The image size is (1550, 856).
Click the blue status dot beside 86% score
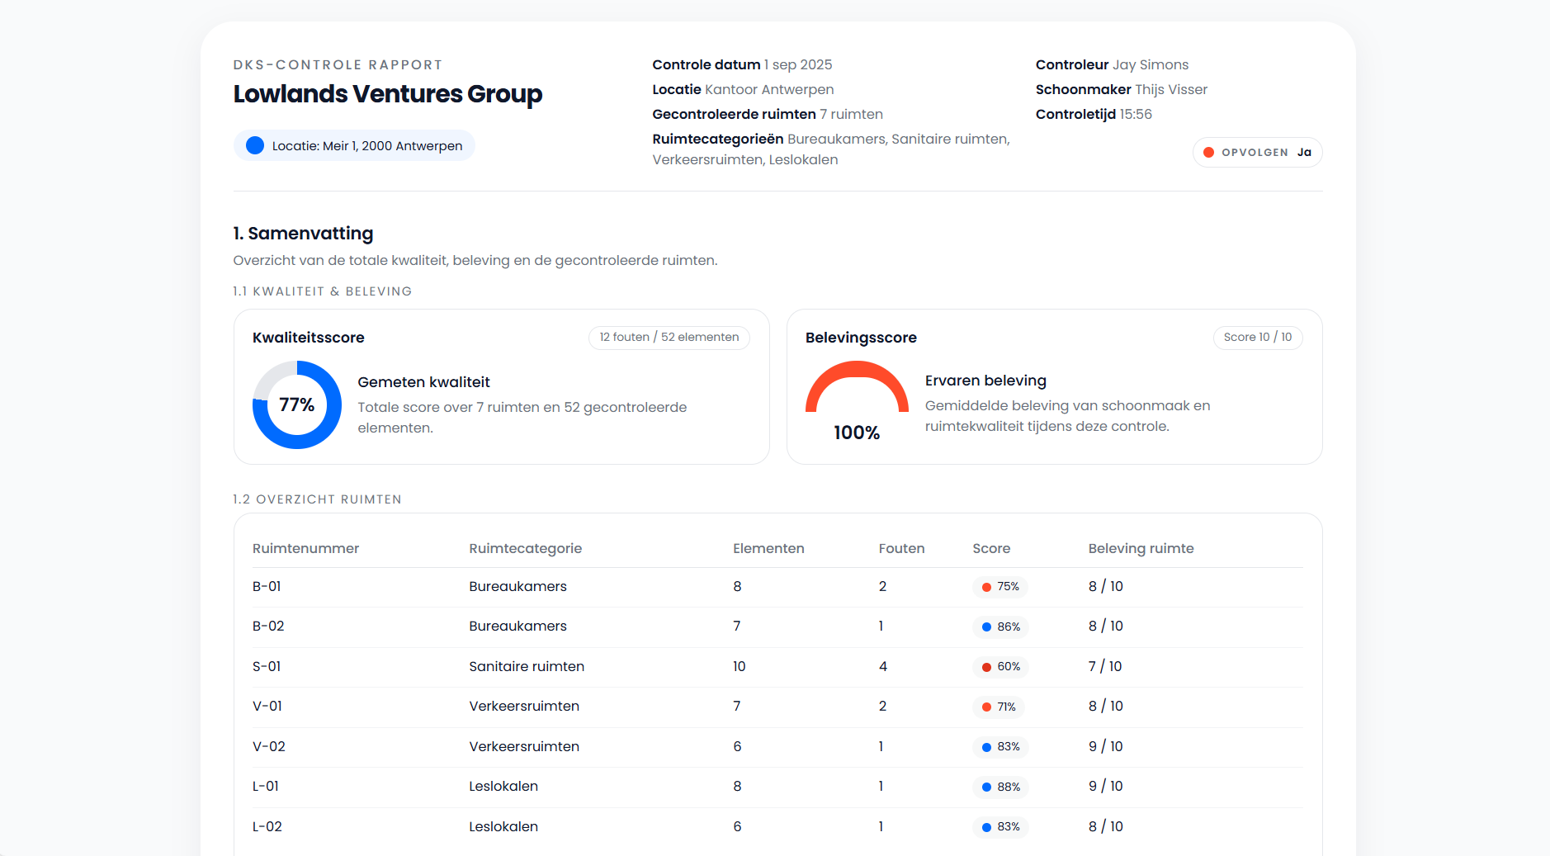click(986, 627)
